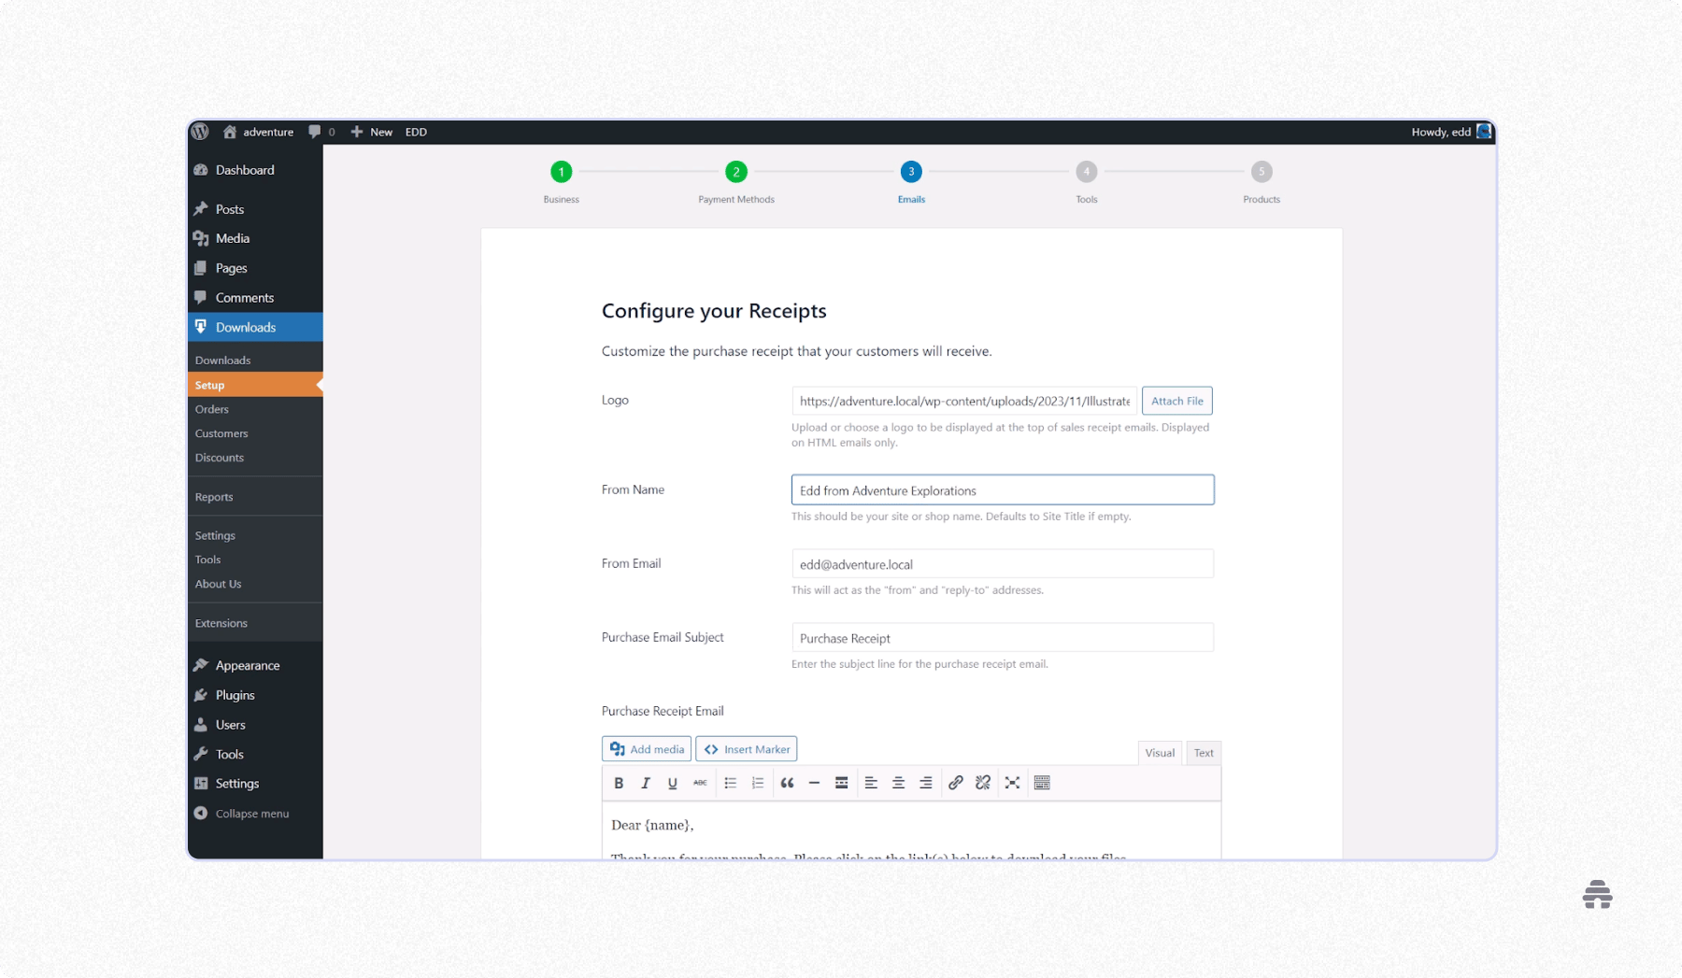Image resolution: width=1682 pixels, height=978 pixels.
Task: Insert a blockquote into the email
Action: (x=787, y=783)
